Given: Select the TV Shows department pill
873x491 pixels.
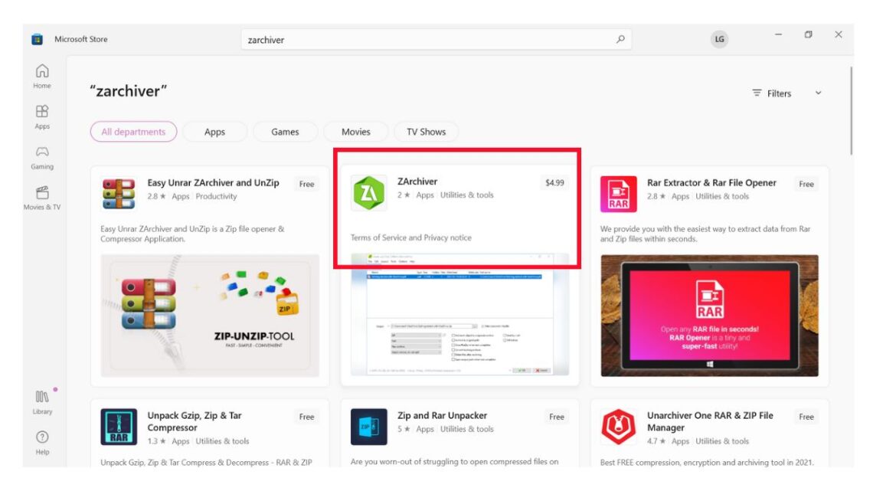Looking at the screenshot, I should tap(426, 132).
